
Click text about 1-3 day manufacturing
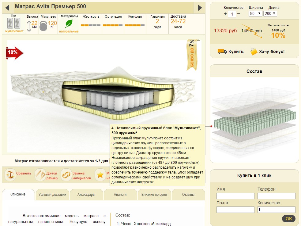(61, 161)
